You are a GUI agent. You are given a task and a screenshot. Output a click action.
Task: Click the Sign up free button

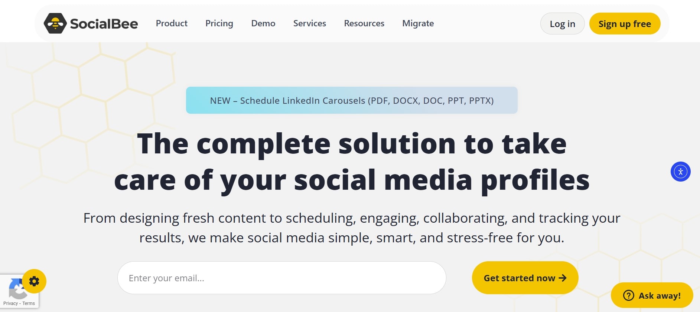625,23
